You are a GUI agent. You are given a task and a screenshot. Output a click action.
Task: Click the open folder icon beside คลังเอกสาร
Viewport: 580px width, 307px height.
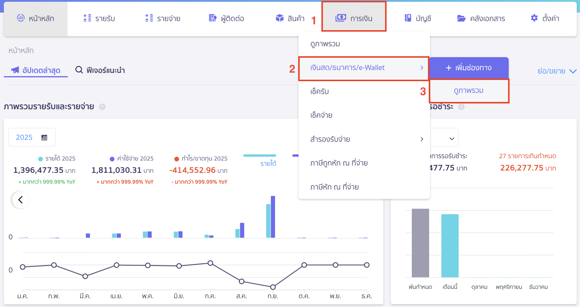[x=461, y=18]
